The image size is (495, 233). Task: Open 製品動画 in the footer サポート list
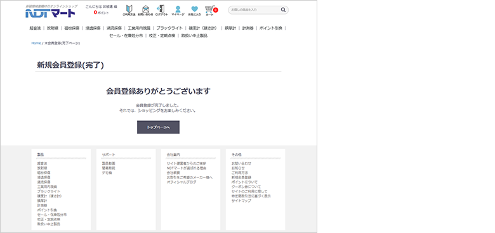pyautogui.click(x=109, y=164)
